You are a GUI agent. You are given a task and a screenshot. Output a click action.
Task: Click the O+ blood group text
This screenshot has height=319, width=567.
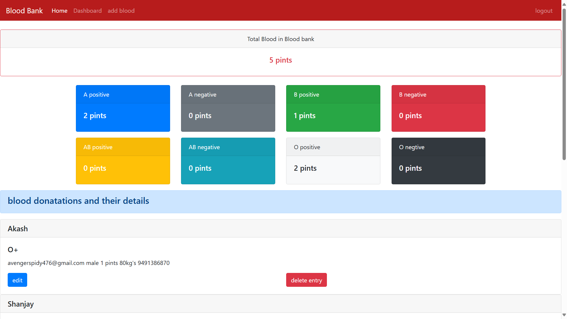tap(13, 250)
